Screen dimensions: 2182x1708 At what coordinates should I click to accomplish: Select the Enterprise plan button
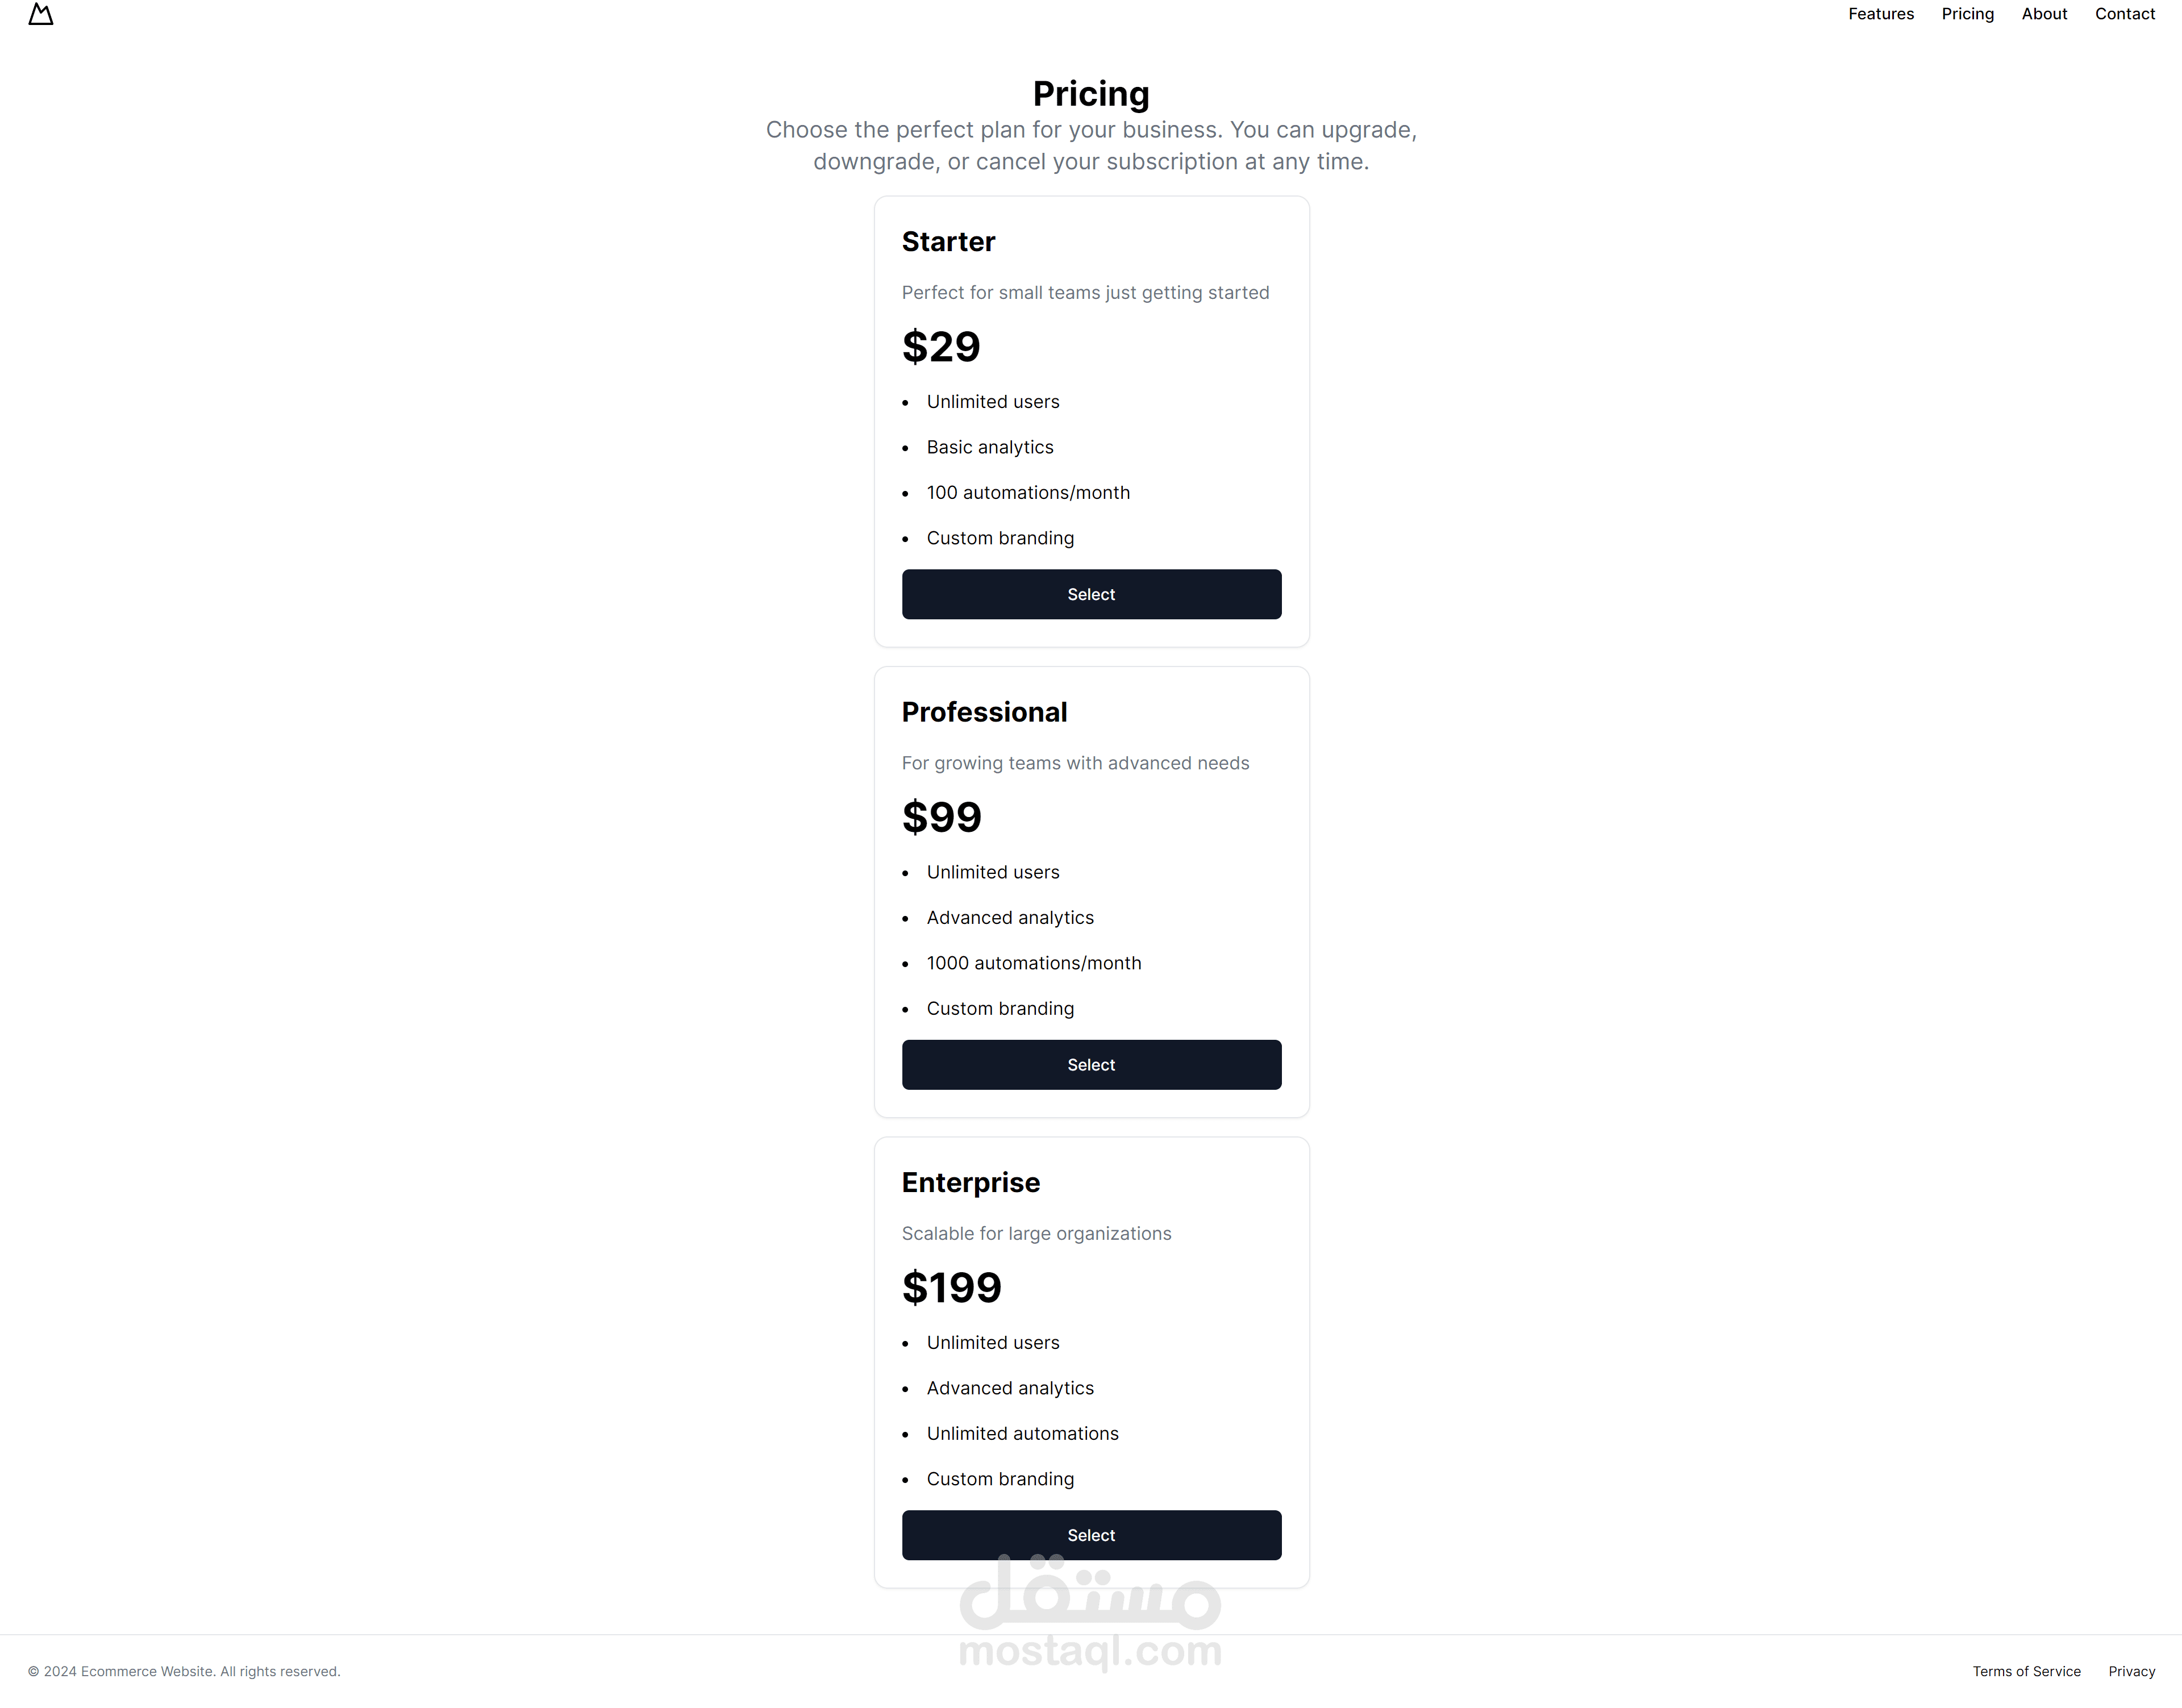(x=1091, y=1534)
